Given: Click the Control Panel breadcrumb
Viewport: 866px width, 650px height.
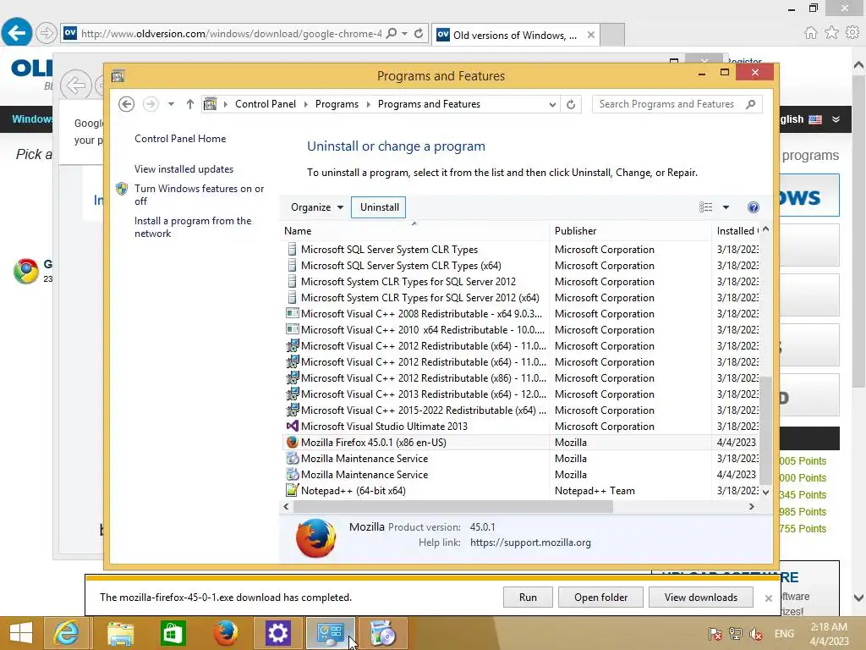Looking at the screenshot, I should click(265, 104).
